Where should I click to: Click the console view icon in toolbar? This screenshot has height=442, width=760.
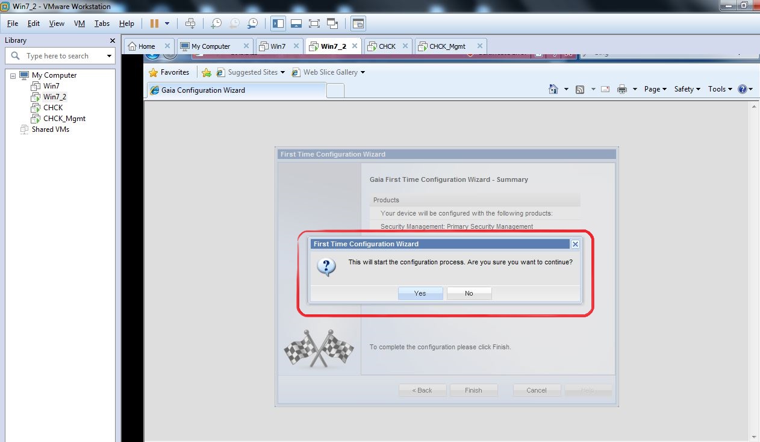click(358, 23)
